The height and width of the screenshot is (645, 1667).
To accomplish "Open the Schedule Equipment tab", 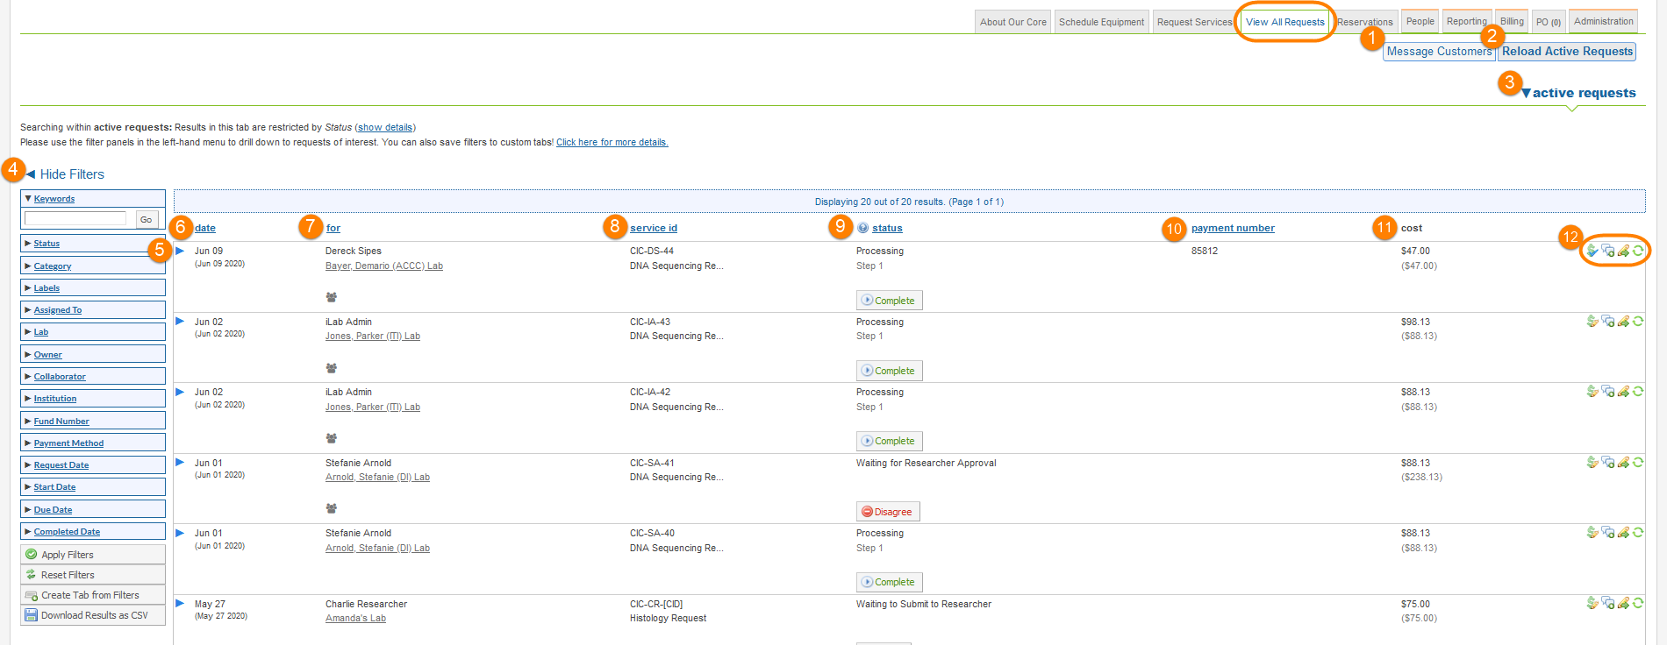I will (1101, 22).
